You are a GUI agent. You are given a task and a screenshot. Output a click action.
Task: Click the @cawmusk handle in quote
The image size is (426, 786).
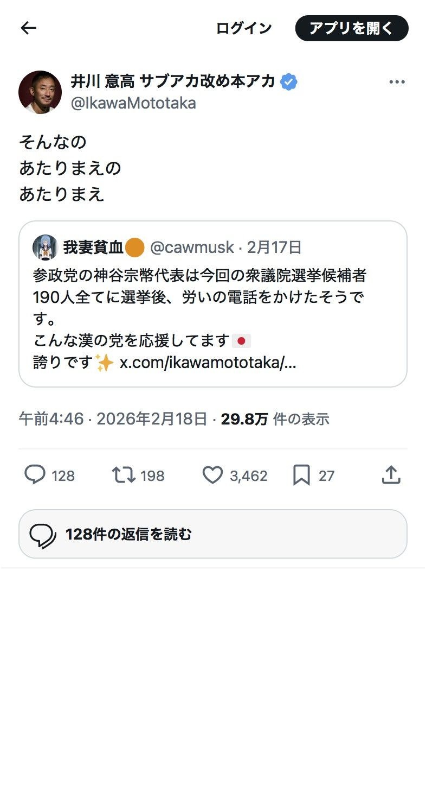click(192, 248)
